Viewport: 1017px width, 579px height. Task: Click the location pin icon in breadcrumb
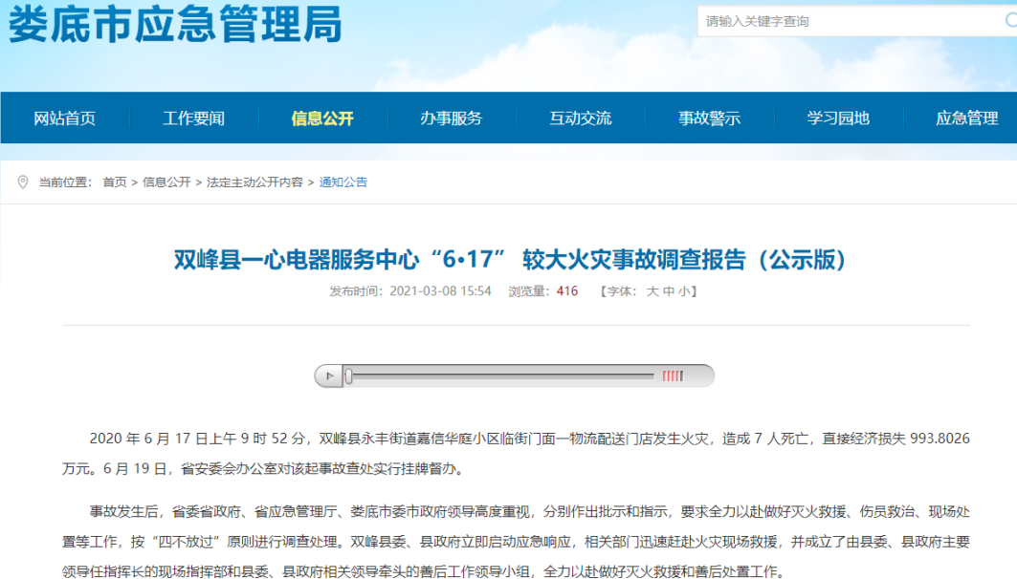[23, 182]
